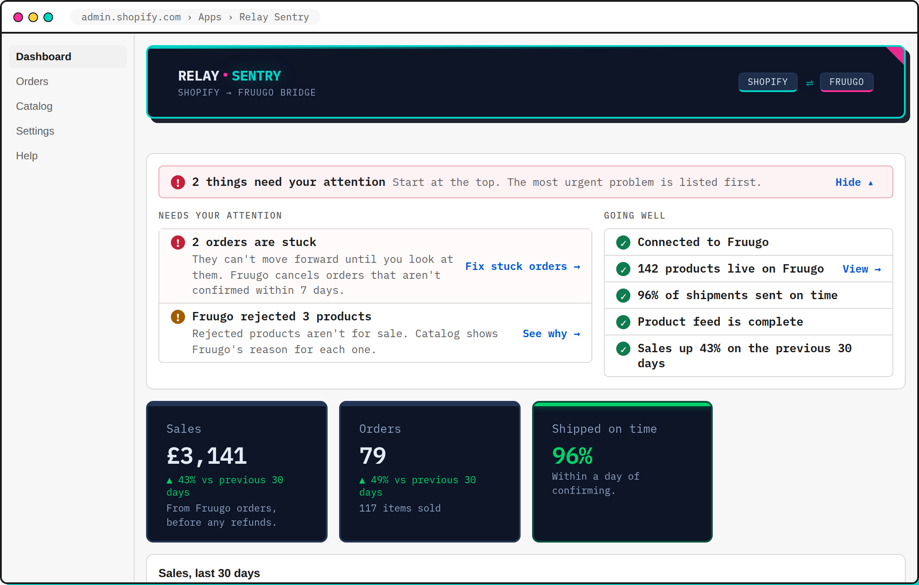The width and height of the screenshot is (919, 585).
Task: Click green check beside 96% of shipments
Action: (x=623, y=296)
